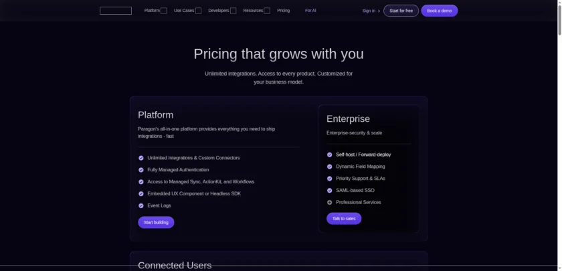Click the checkmark beside Fully Managed Authentication

tap(141, 170)
